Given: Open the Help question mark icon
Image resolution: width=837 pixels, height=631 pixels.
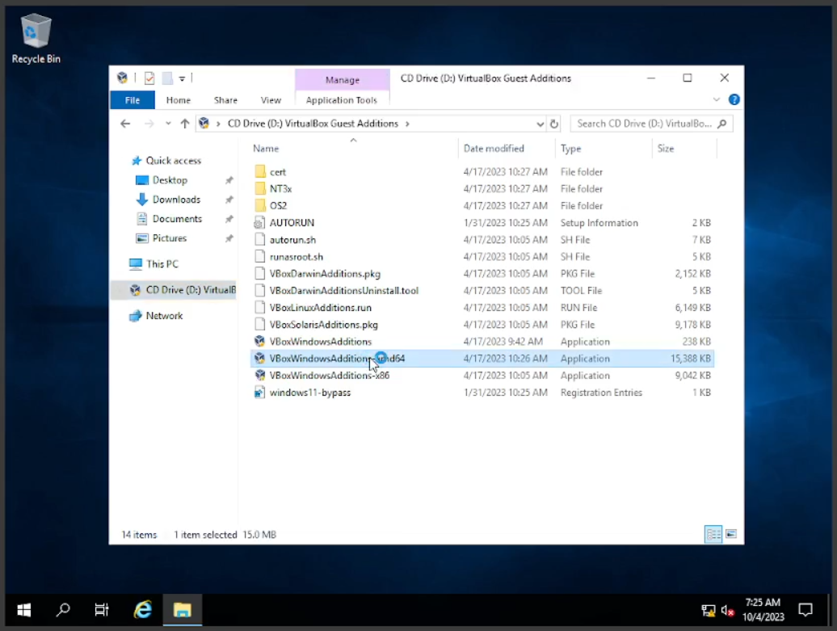Looking at the screenshot, I should (734, 99).
